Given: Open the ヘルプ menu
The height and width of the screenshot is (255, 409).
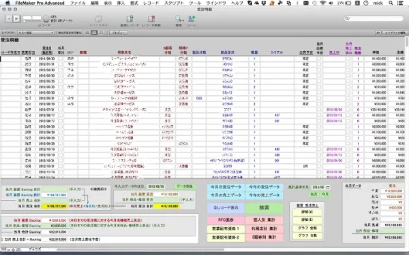Looking at the screenshot, I should point(237,3).
